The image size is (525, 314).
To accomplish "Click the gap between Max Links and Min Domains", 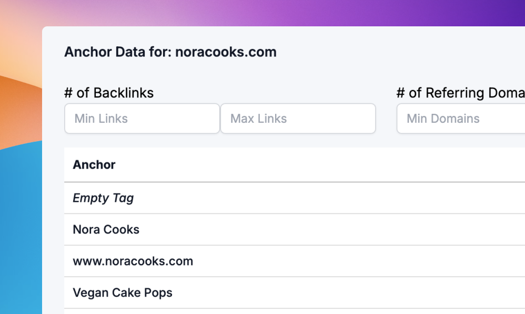I will coord(386,119).
